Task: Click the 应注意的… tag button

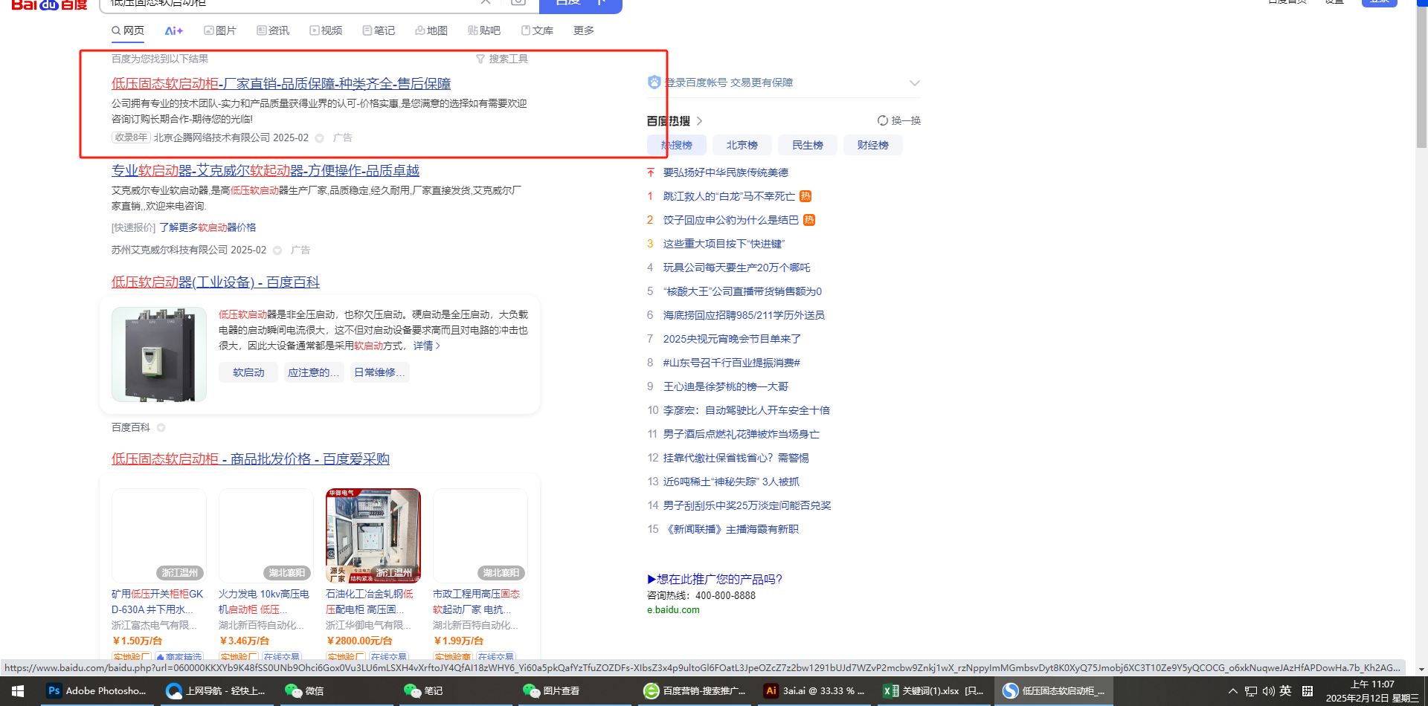Action: (x=313, y=372)
